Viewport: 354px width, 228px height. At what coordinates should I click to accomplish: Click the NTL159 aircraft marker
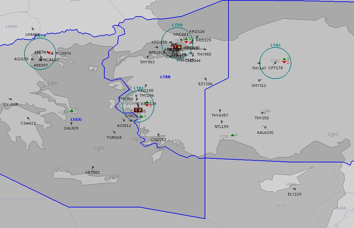[x=222, y=122]
